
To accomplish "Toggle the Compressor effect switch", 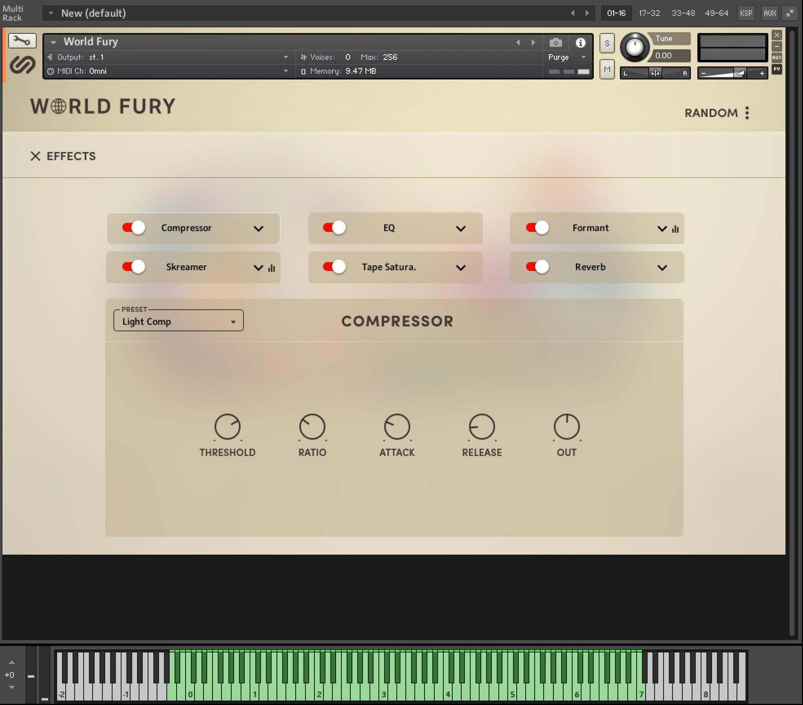I will [x=133, y=227].
